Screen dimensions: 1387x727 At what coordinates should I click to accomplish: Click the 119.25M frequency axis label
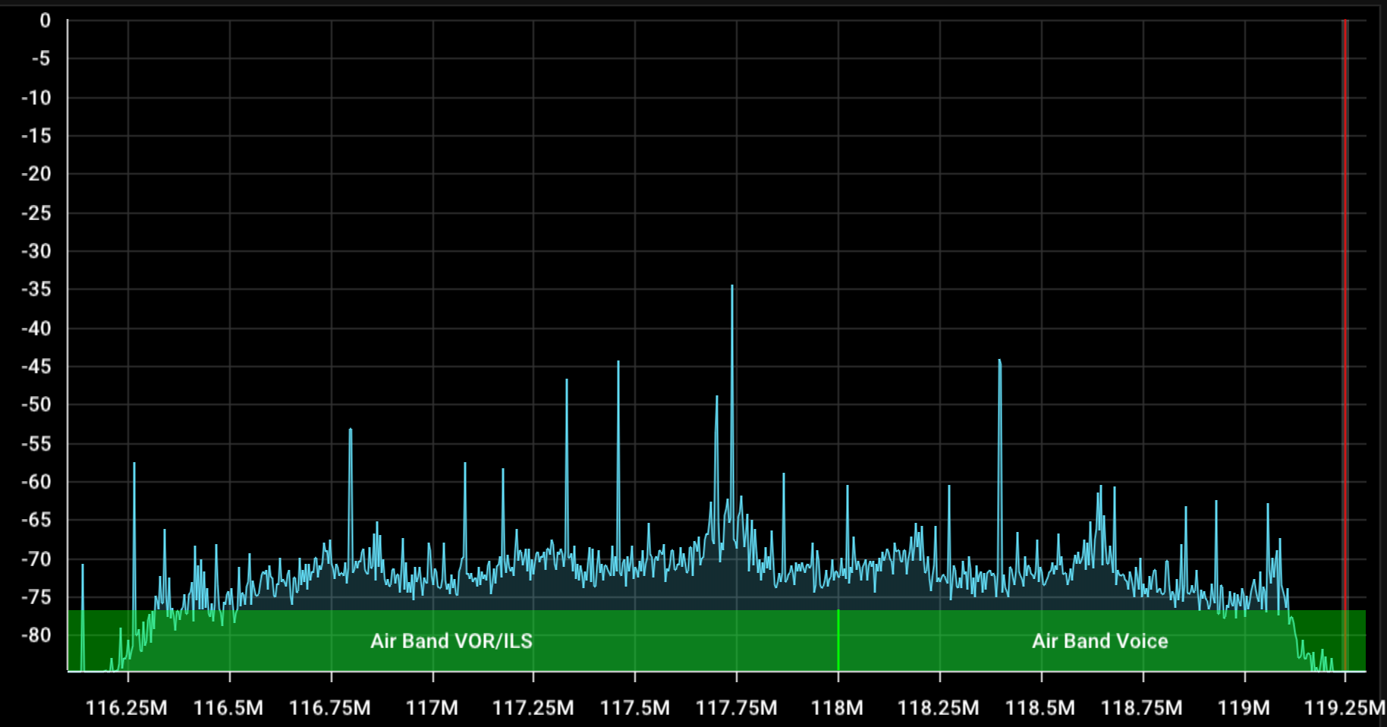[x=1343, y=708]
